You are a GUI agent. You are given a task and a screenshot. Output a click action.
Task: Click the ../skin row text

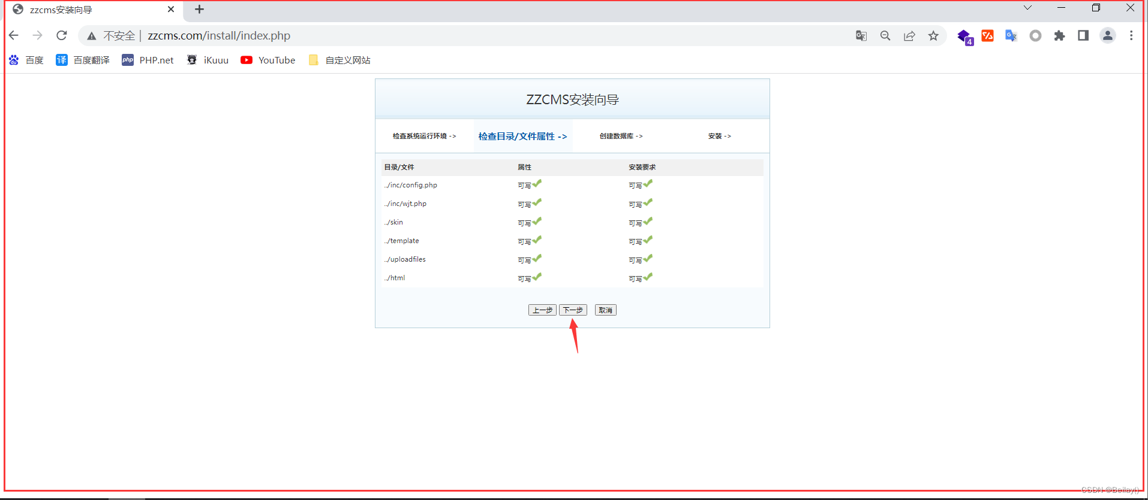point(393,222)
